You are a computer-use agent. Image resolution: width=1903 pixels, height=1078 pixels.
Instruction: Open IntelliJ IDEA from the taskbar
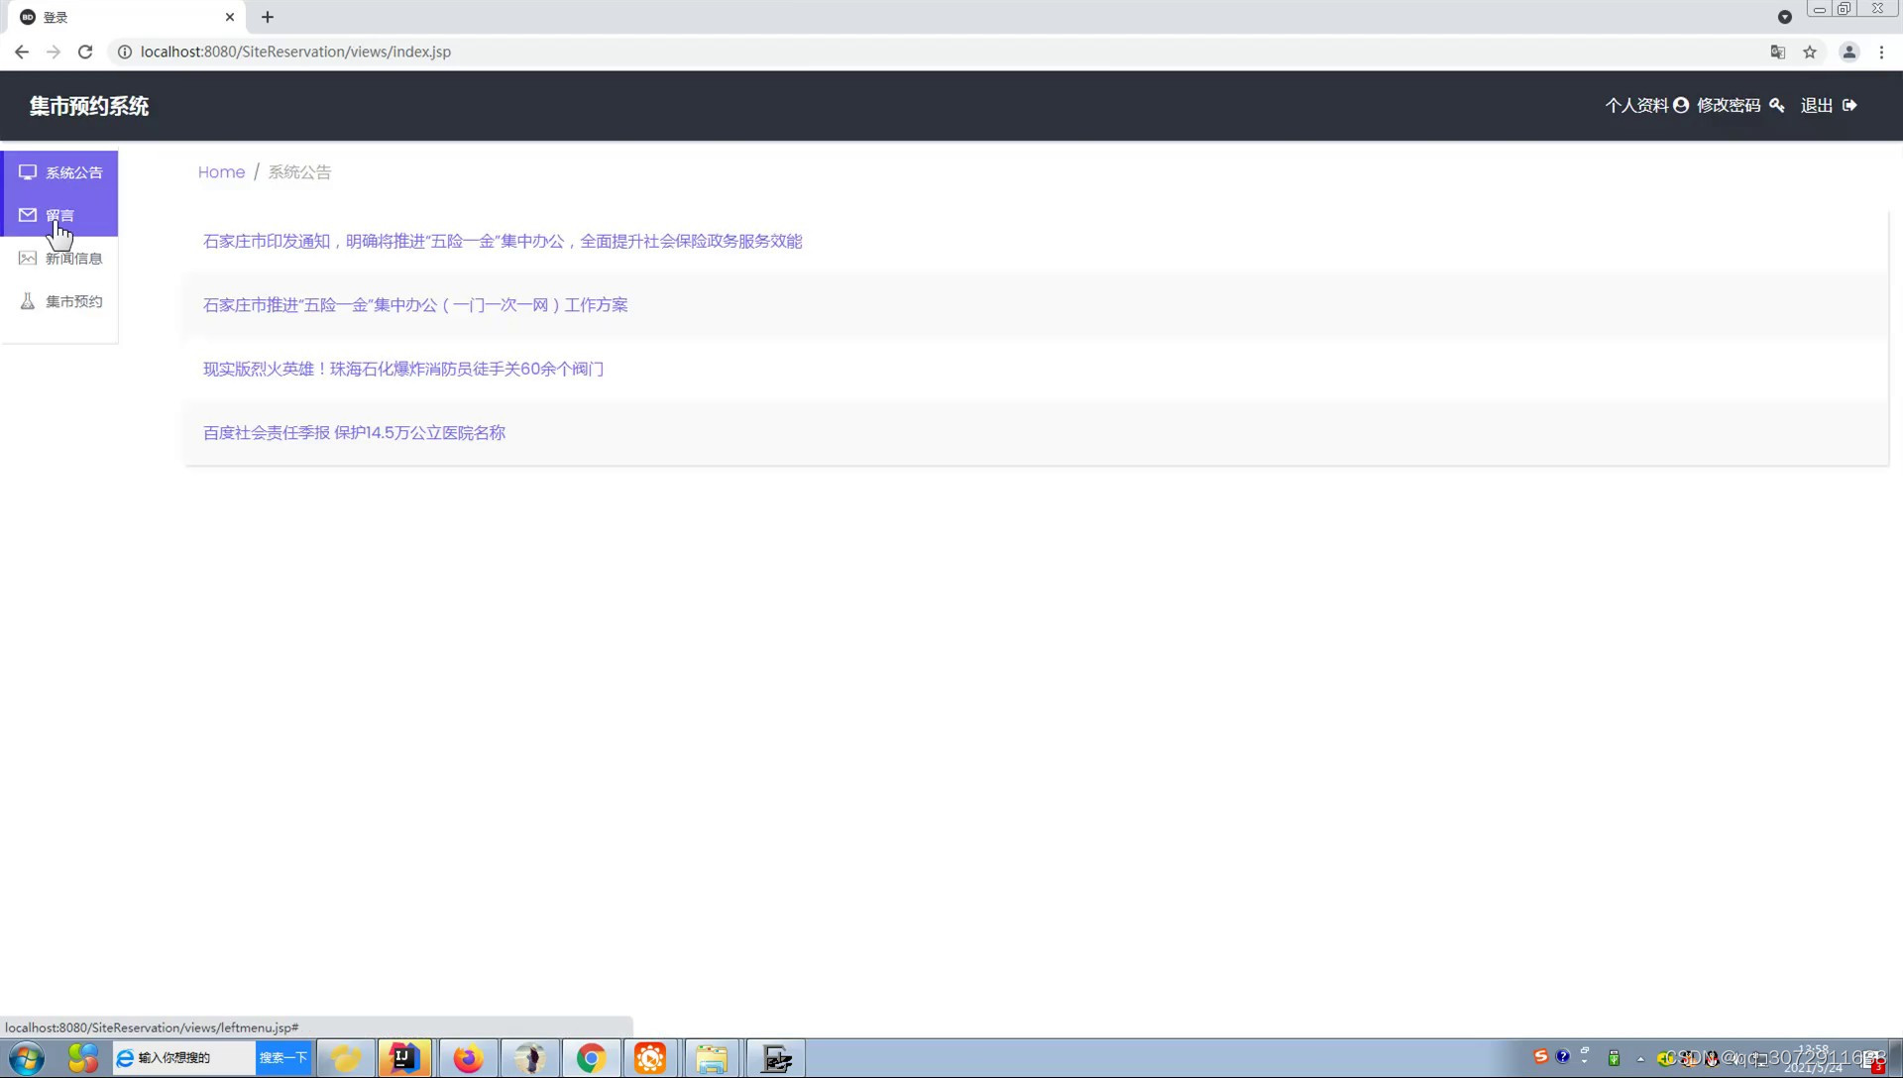(x=403, y=1058)
